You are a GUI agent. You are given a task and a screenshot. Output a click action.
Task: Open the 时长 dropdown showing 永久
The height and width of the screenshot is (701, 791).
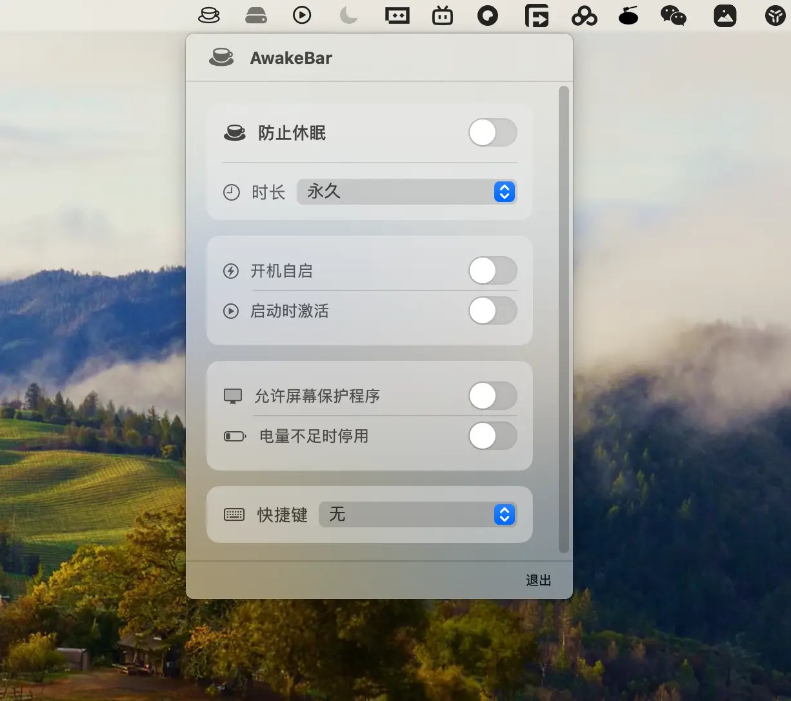pyautogui.click(x=406, y=192)
